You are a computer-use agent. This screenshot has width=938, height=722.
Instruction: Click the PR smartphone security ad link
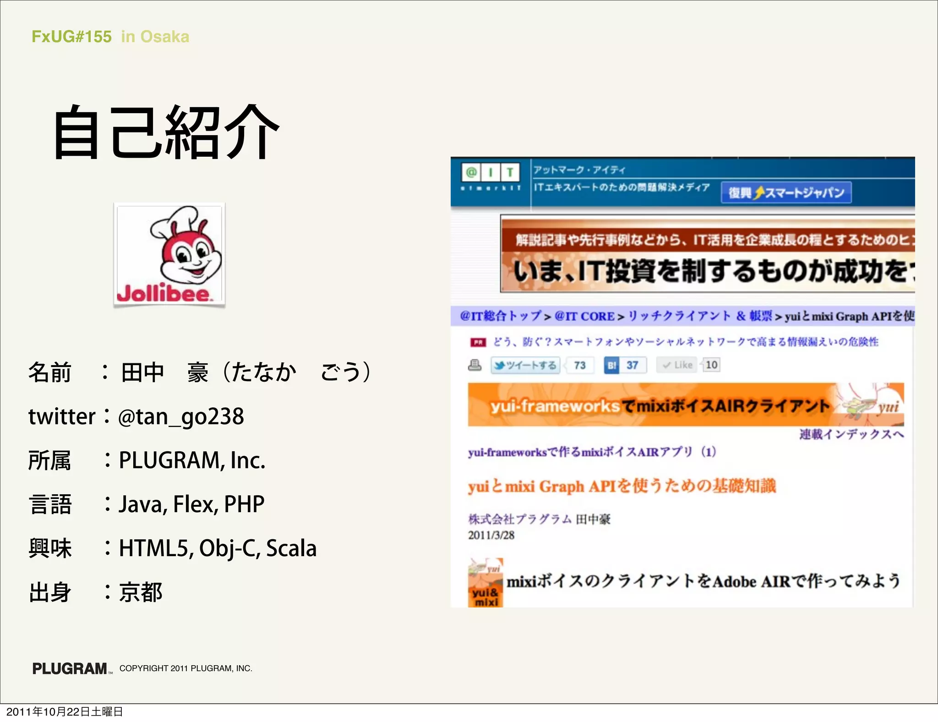pos(685,342)
